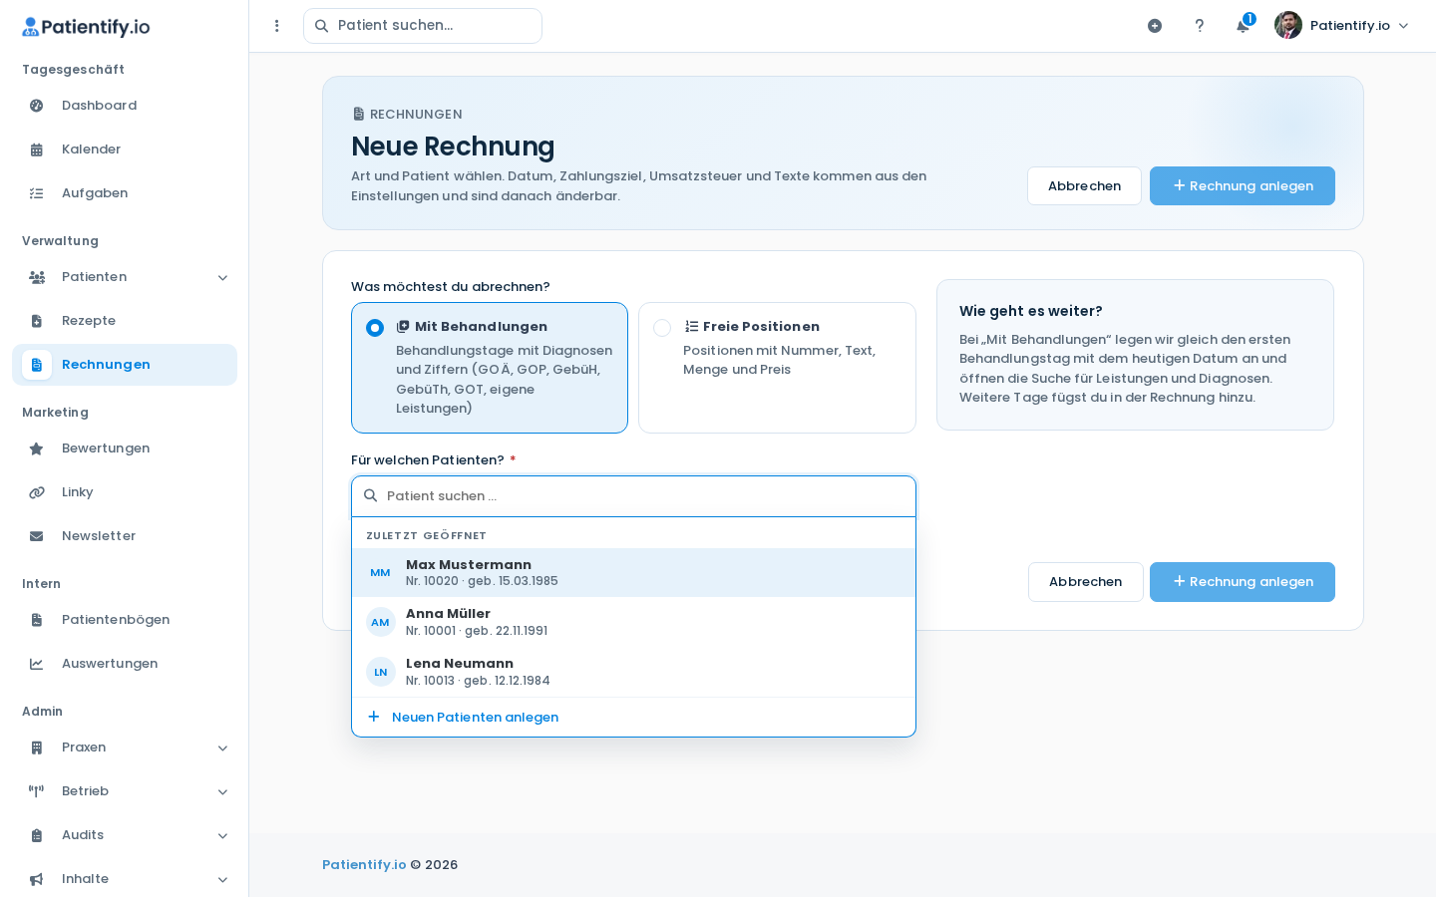Image resolution: width=1436 pixels, height=897 pixels.
Task: Open the Patientify.io account dropdown
Action: pyautogui.click(x=1342, y=26)
